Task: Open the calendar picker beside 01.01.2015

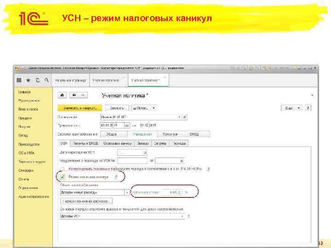Action: (127, 125)
